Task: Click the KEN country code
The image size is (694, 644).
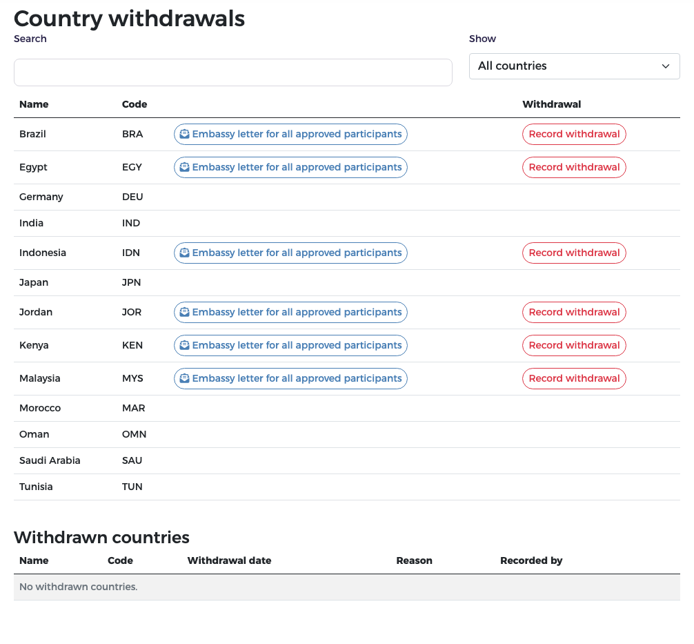Action: point(132,346)
